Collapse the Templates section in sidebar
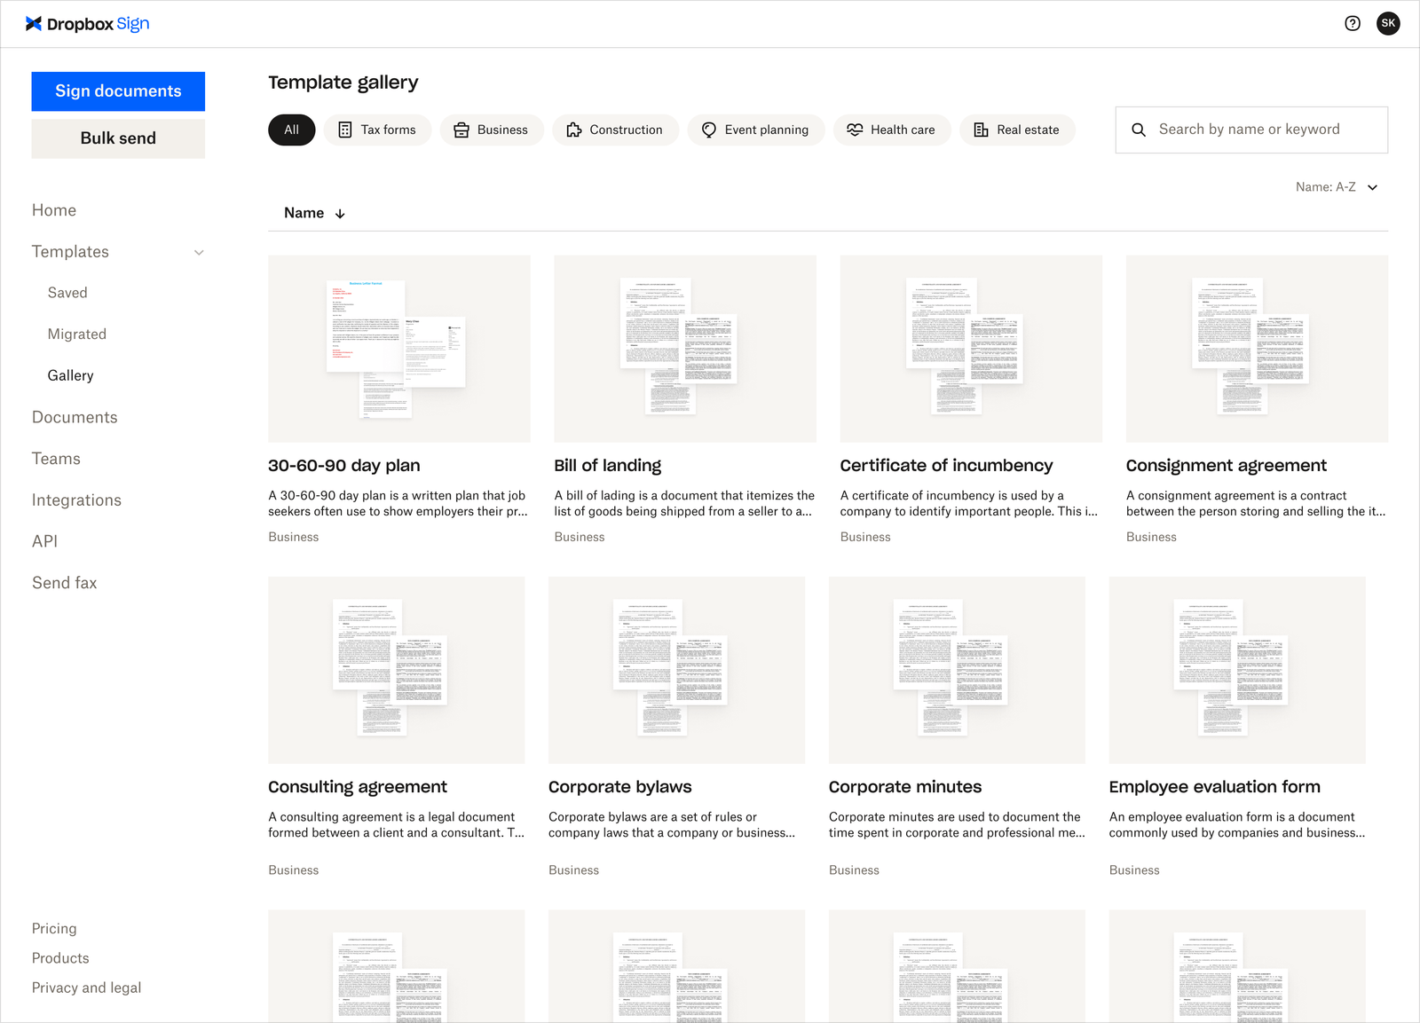 (x=199, y=252)
